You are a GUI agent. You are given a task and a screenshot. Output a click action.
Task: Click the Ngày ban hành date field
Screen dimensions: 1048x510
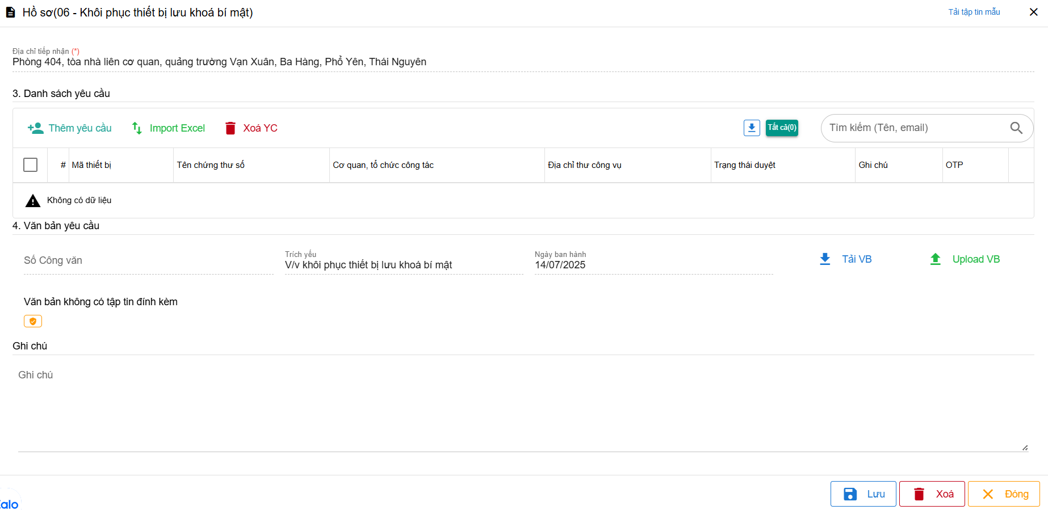click(x=653, y=265)
